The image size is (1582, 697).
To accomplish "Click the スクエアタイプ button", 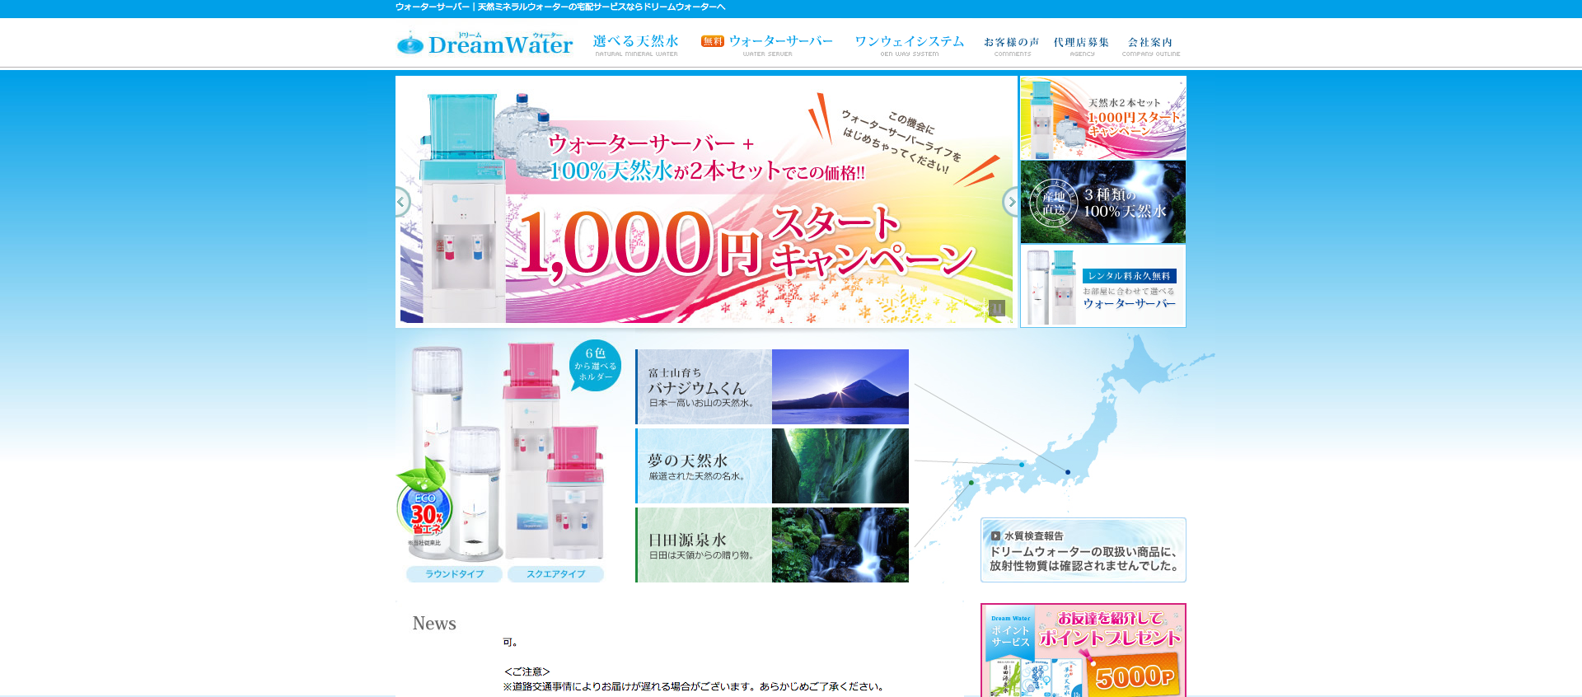I will point(555,574).
